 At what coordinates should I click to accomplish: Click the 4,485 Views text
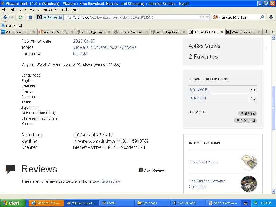click(x=205, y=46)
